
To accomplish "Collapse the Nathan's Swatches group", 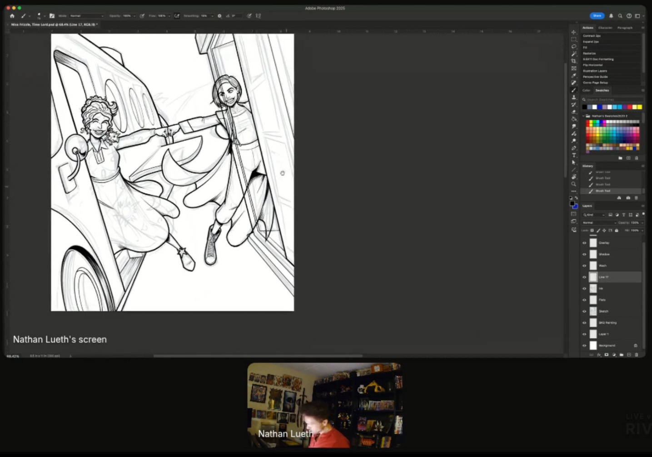I will point(583,116).
